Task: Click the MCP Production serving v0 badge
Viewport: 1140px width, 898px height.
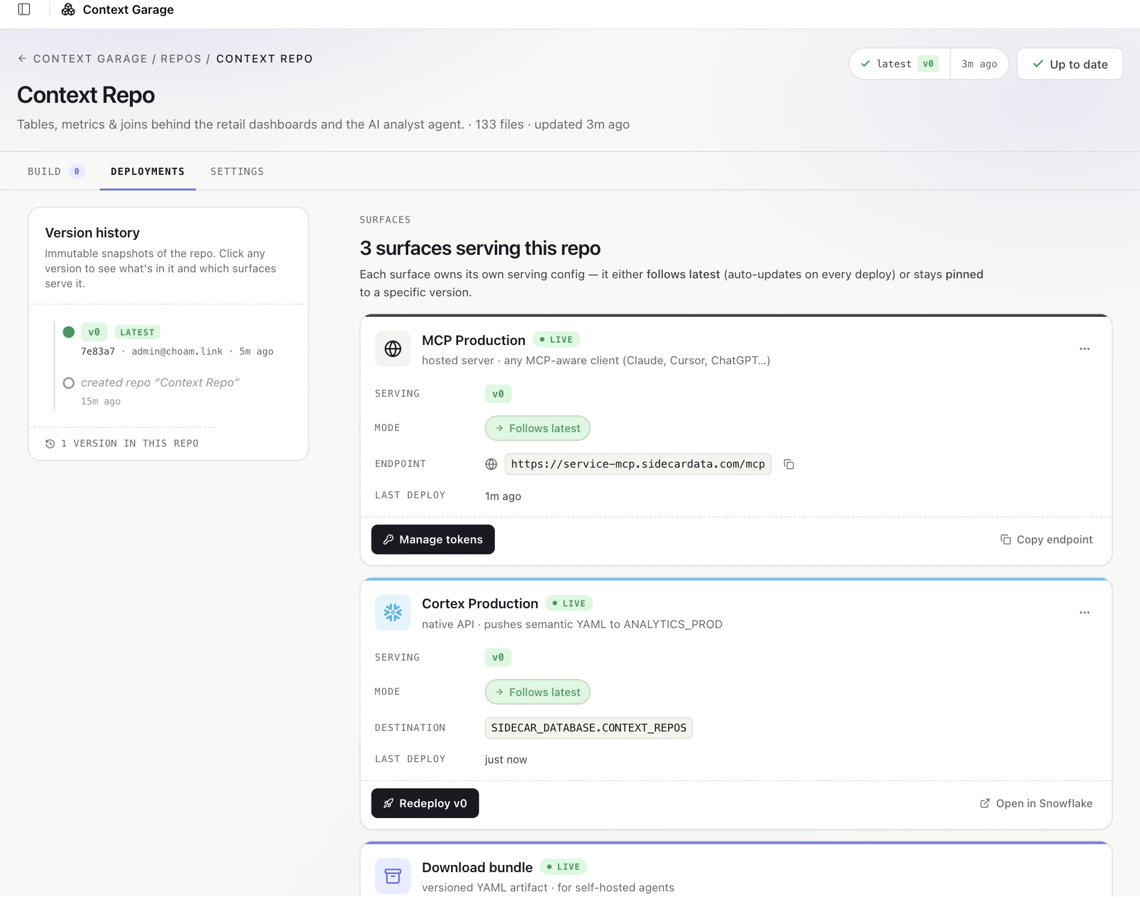Action: [x=498, y=394]
